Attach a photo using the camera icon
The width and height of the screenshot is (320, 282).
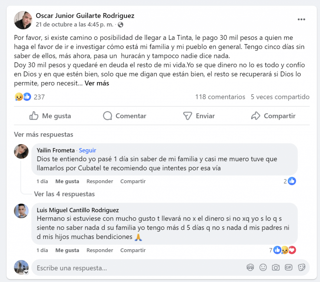(276, 267)
